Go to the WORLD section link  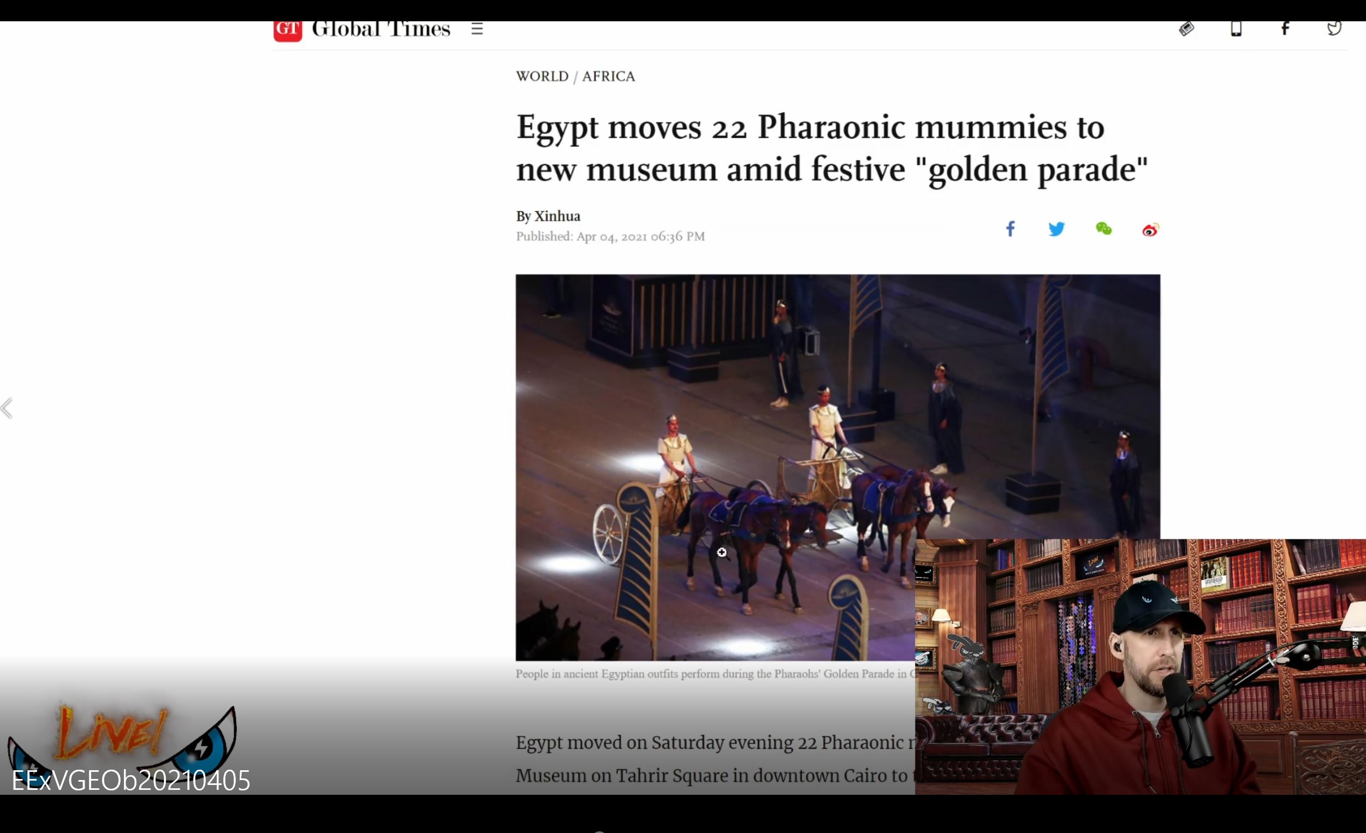coord(542,76)
